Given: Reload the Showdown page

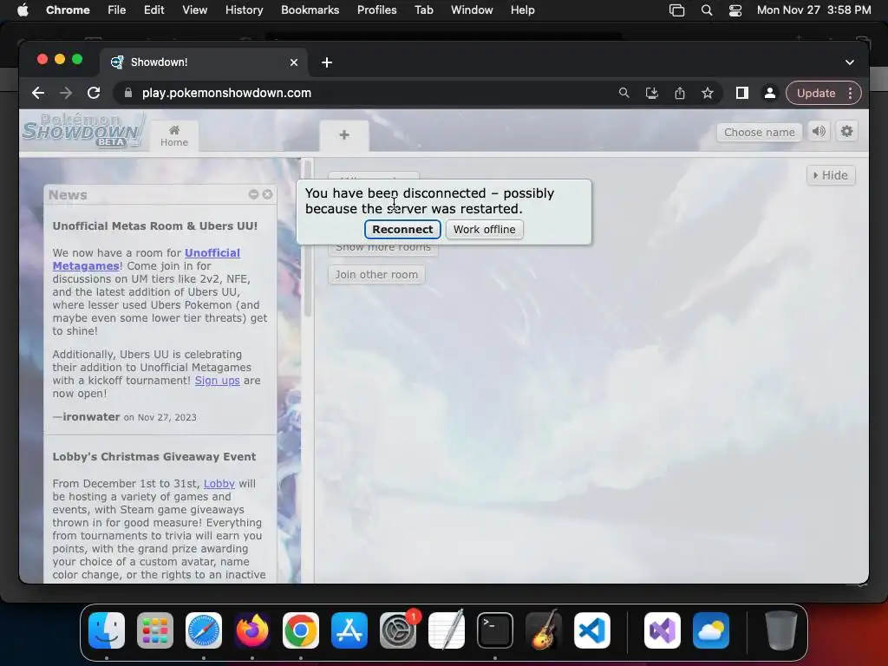Looking at the screenshot, I should (94, 93).
